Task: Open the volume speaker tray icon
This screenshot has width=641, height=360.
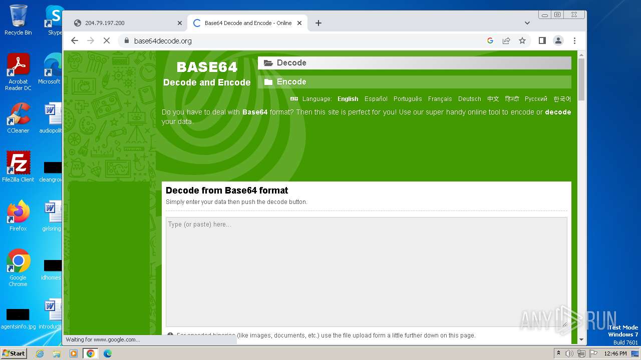Action: 569,353
